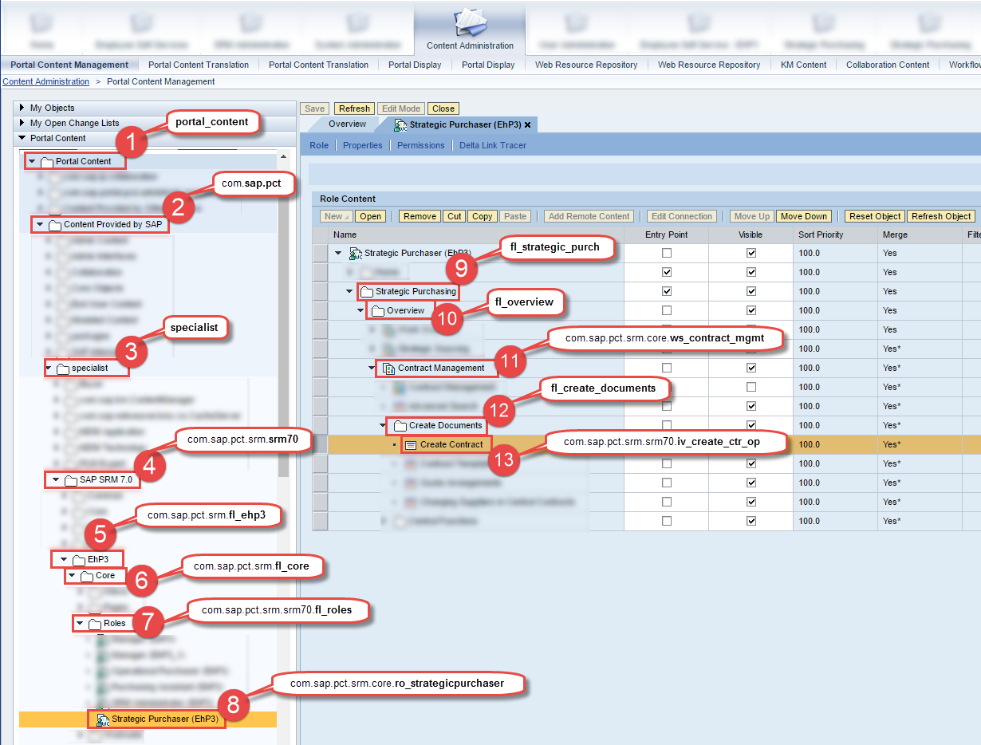
Task: Click the Refresh Object button
Action: coord(941,216)
